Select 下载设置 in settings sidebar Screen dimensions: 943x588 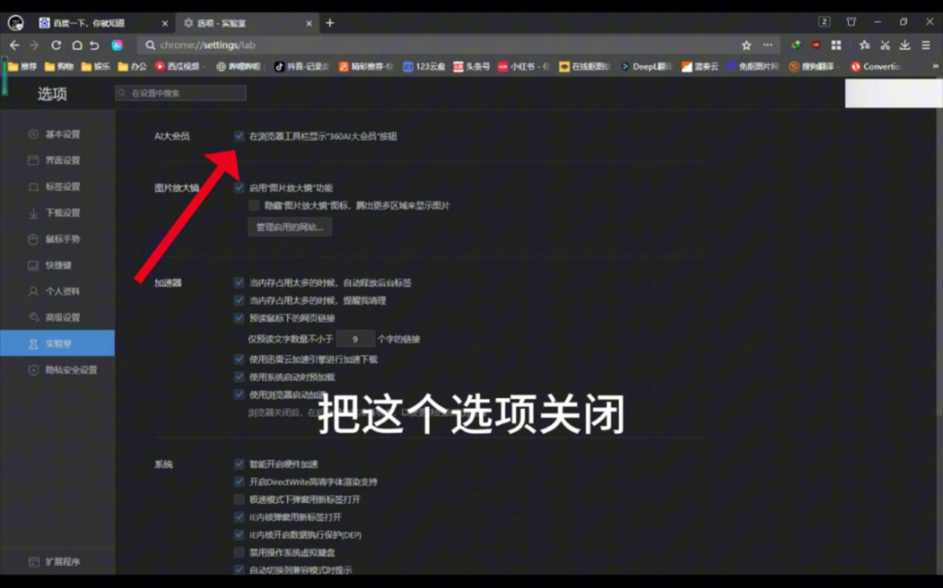[57, 213]
